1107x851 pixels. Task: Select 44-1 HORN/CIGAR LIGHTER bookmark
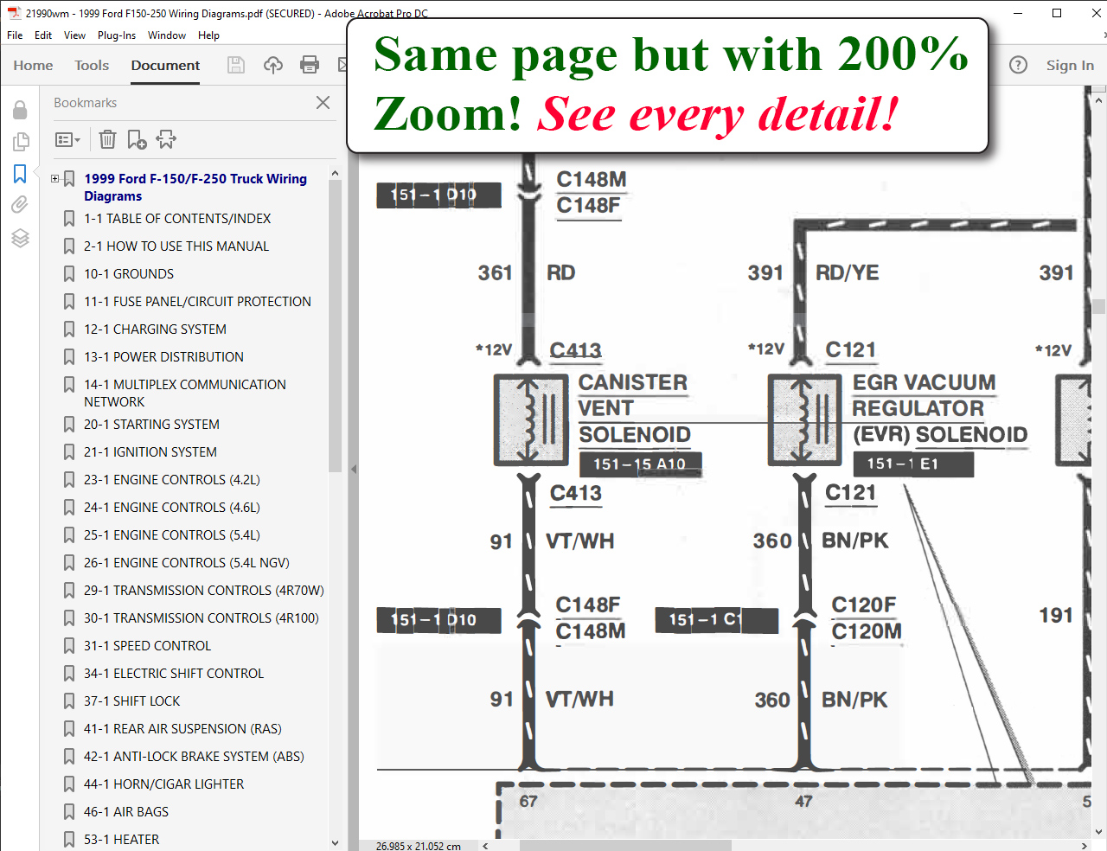tap(164, 784)
